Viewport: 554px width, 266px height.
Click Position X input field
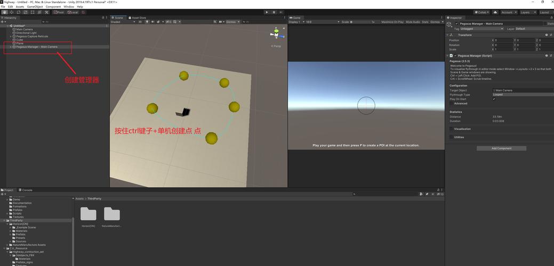[x=503, y=40]
